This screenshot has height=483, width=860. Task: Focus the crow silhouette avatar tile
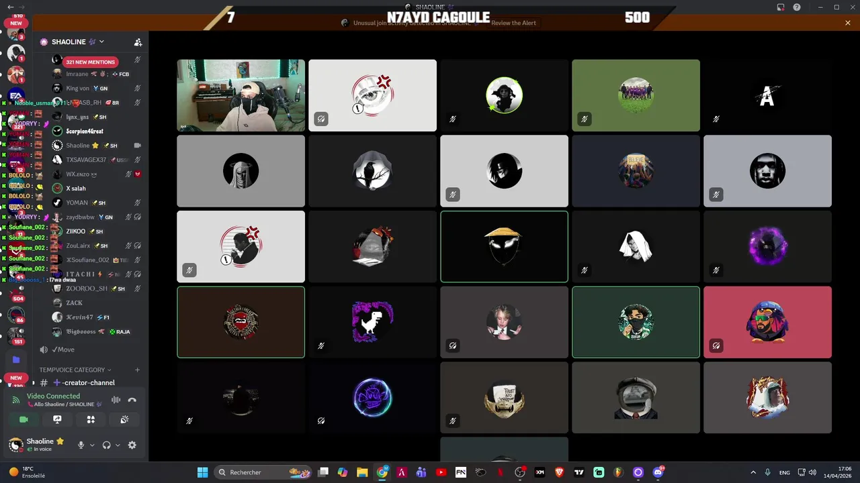coord(372,170)
